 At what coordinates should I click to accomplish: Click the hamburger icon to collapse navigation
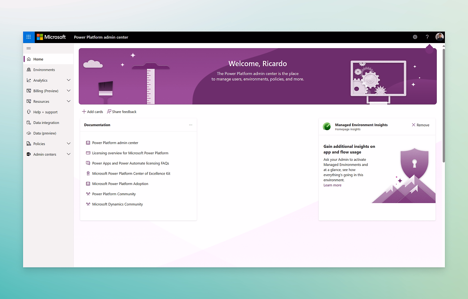tap(28, 48)
